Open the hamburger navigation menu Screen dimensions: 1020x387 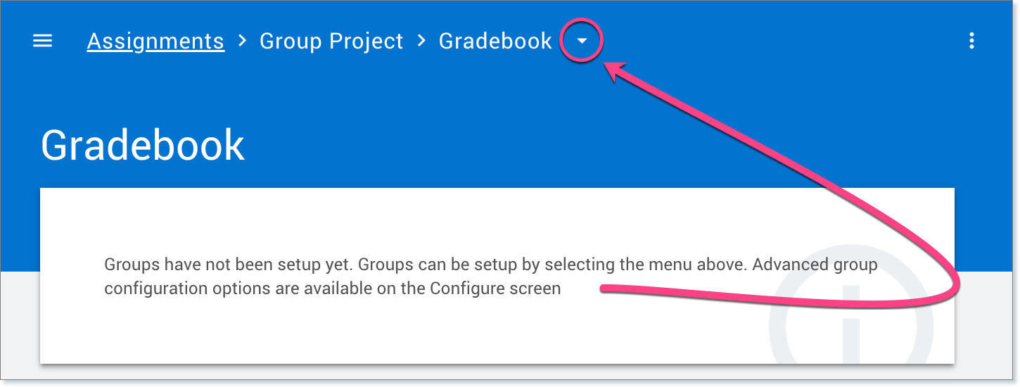tap(43, 41)
